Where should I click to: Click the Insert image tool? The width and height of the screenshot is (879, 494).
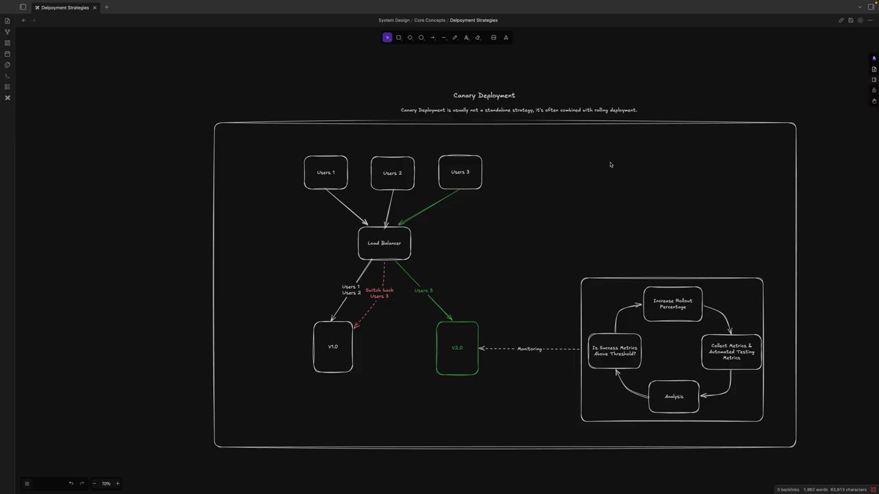tap(493, 38)
